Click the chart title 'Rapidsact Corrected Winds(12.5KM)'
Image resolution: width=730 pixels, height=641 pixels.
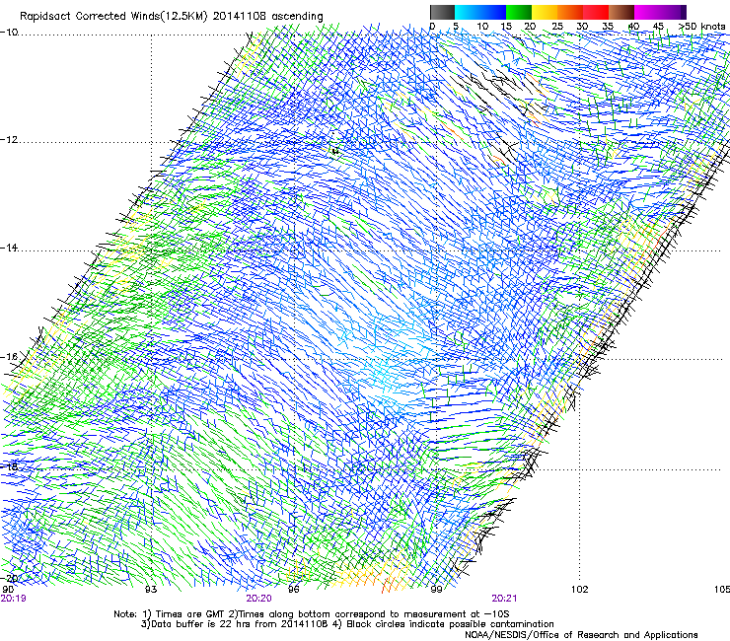(x=113, y=17)
